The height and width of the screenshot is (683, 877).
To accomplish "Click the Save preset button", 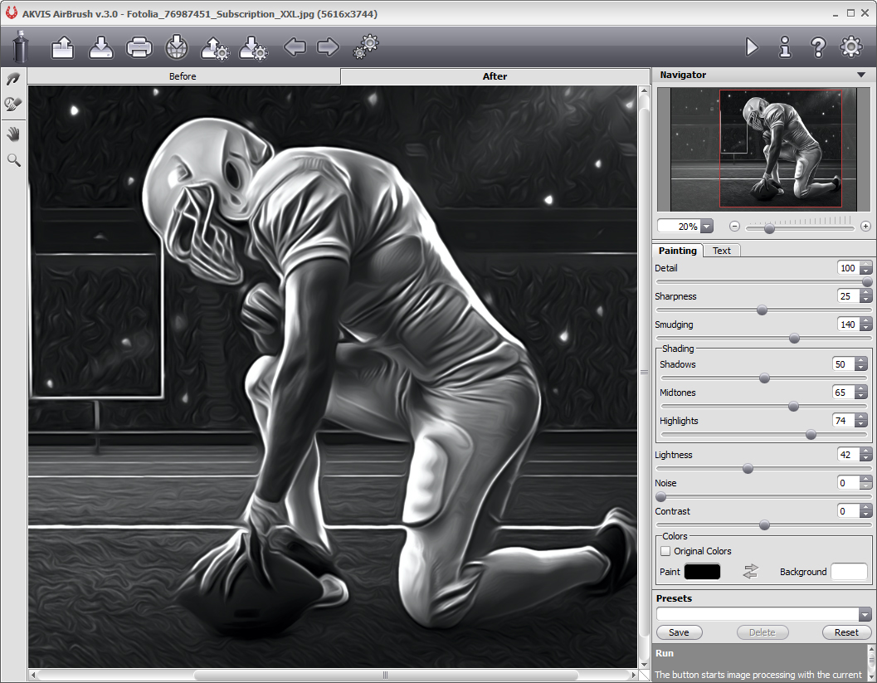I will pos(679,632).
